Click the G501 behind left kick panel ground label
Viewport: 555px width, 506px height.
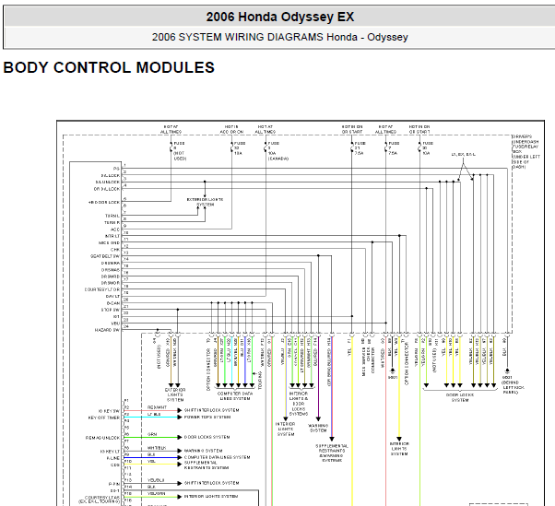click(513, 385)
